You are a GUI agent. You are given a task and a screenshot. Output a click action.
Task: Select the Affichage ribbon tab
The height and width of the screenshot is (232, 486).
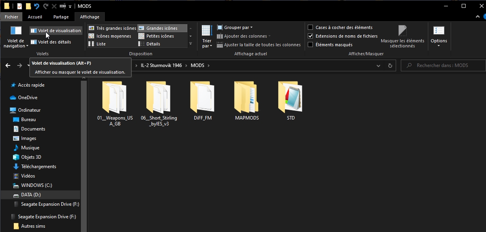click(x=90, y=17)
